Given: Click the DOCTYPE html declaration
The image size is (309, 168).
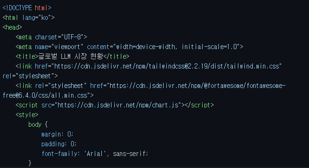Looking at the screenshot, I should [x=27, y=8].
